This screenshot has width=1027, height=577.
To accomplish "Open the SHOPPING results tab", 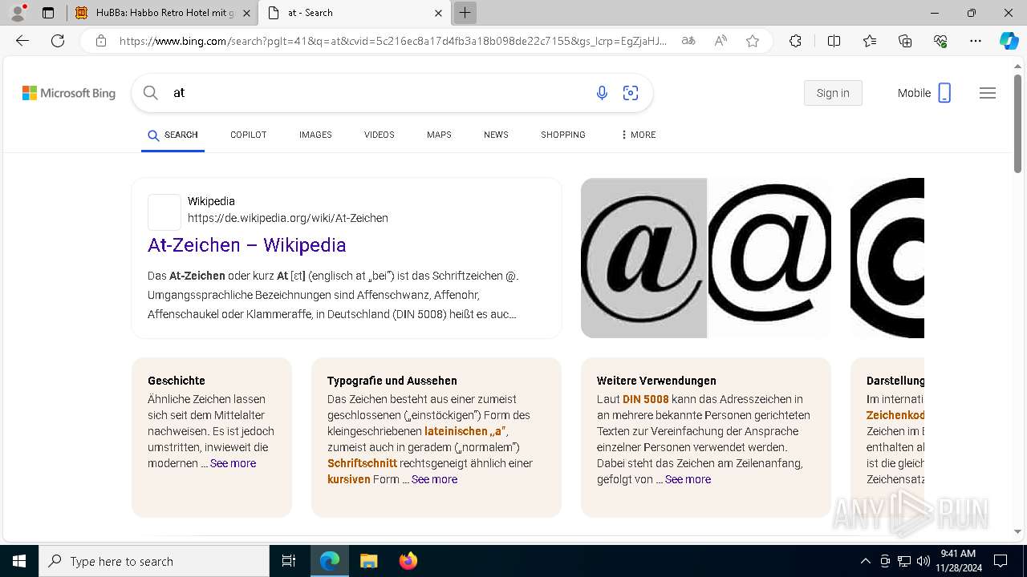I will (563, 135).
